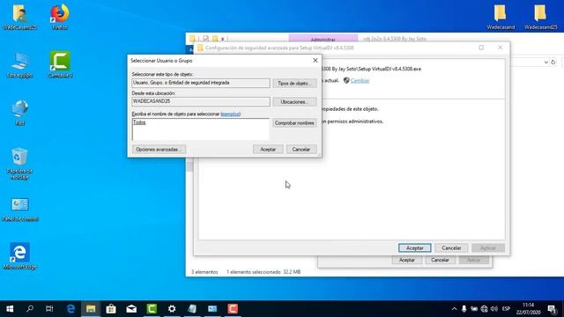This screenshot has height=317, width=564.
Task: Click Tipos de objeto button
Action: (294, 83)
